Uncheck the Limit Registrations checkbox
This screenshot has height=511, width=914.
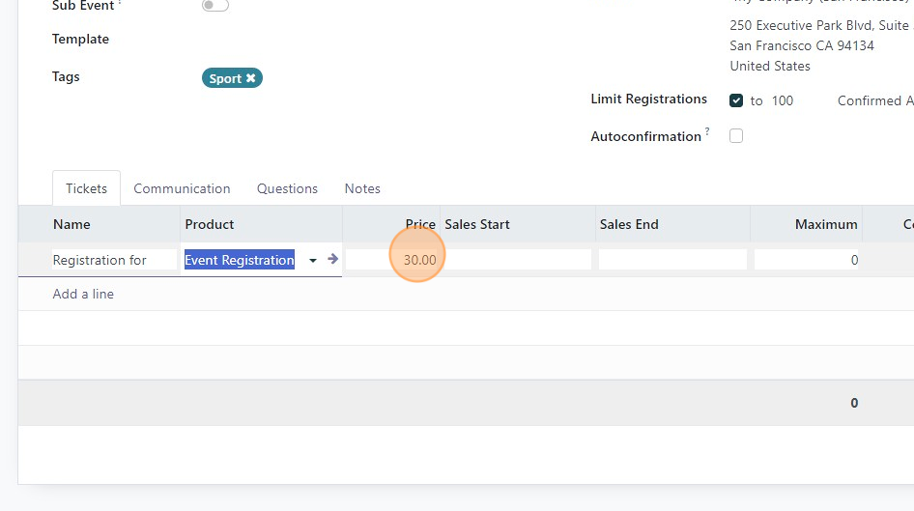pos(736,100)
